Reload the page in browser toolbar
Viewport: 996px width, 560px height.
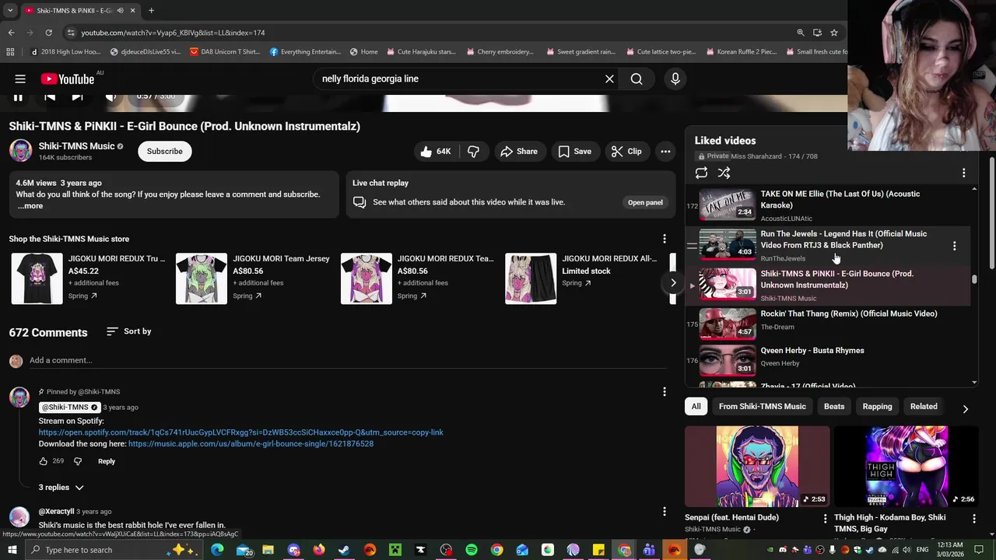[48, 33]
